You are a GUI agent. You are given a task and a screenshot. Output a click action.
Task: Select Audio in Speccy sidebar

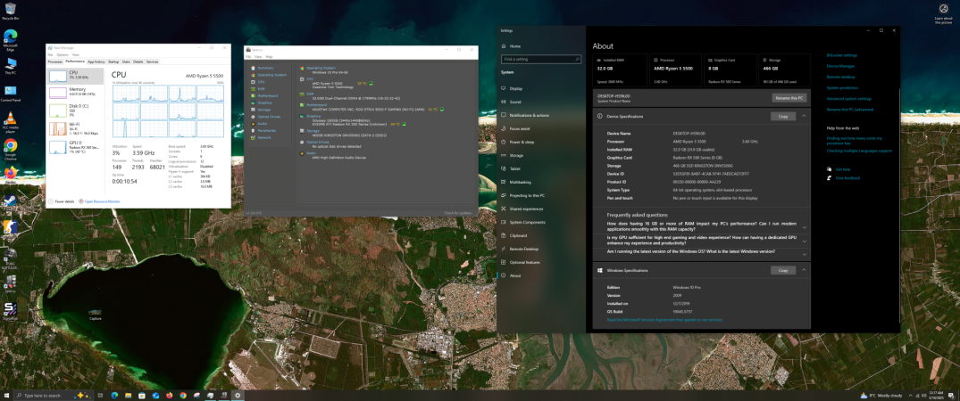[x=259, y=124]
